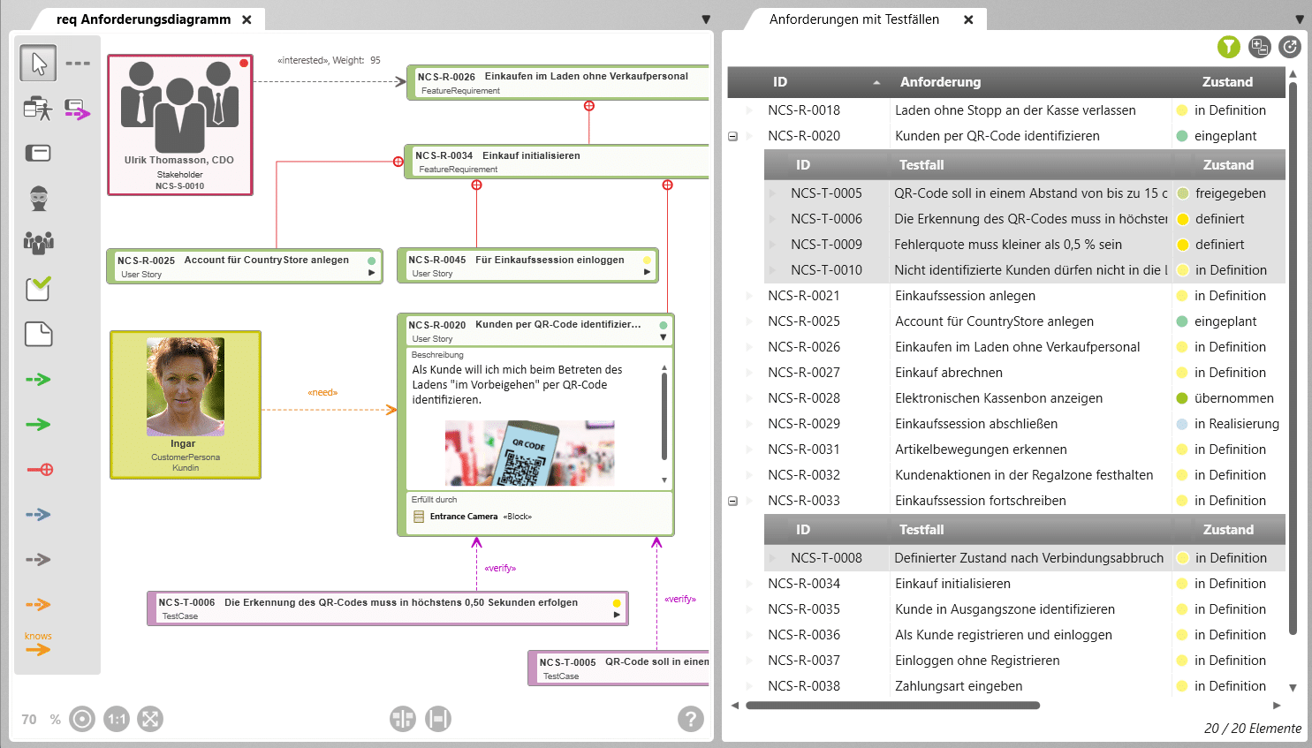This screenshot has height=748, width=1312.
Task: Pick the green checkmark test case tool
Action: coord(38,288)
